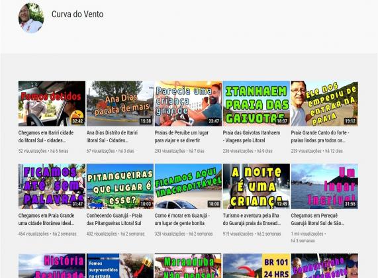Click the '454 visualizações' text
Screen dimensions: 378x278
[x=34, y=234]
